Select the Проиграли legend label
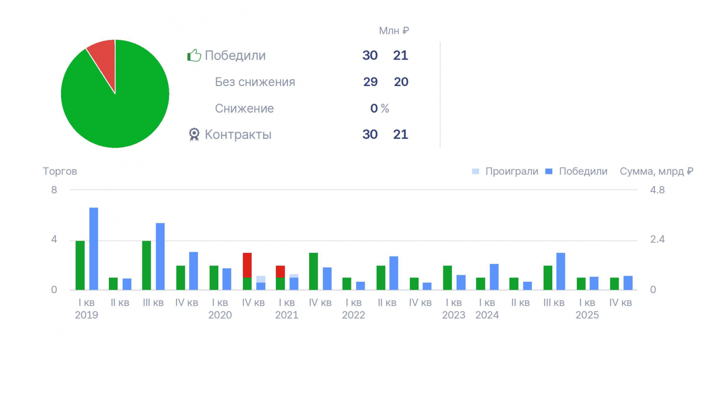 [512, 171]
